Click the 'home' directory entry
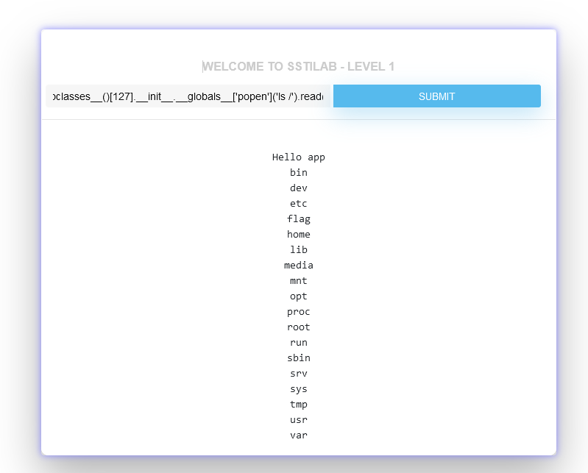The width and height of the screenshot is (588, 473). pos(299,234)
